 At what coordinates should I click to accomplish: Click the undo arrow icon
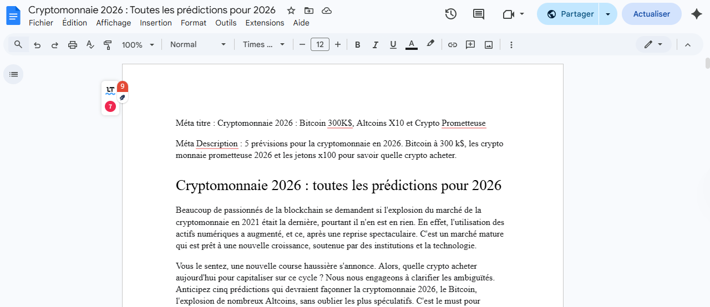[x=37, y=45]
